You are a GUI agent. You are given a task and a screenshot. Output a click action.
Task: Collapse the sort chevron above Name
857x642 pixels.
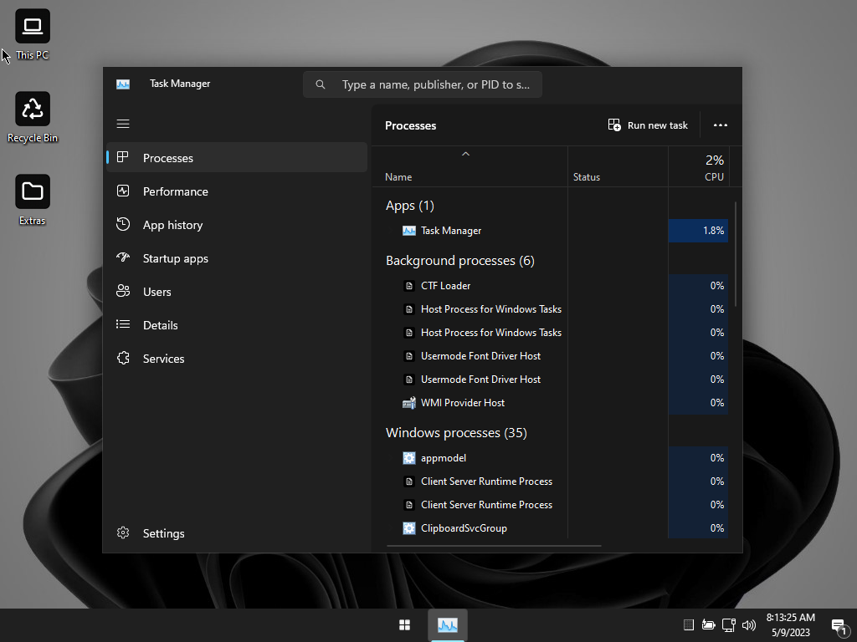tap(465, 154)
